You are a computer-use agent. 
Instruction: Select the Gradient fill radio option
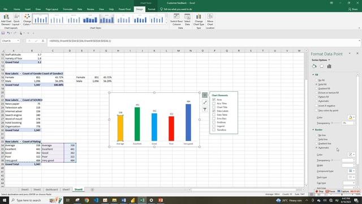point(317,88)
